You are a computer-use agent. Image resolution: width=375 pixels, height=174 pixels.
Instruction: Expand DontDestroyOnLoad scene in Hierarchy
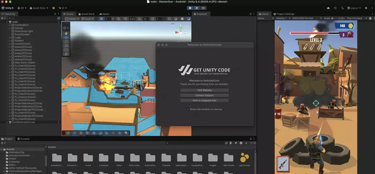pyautogui.click(x=7, y=122)
